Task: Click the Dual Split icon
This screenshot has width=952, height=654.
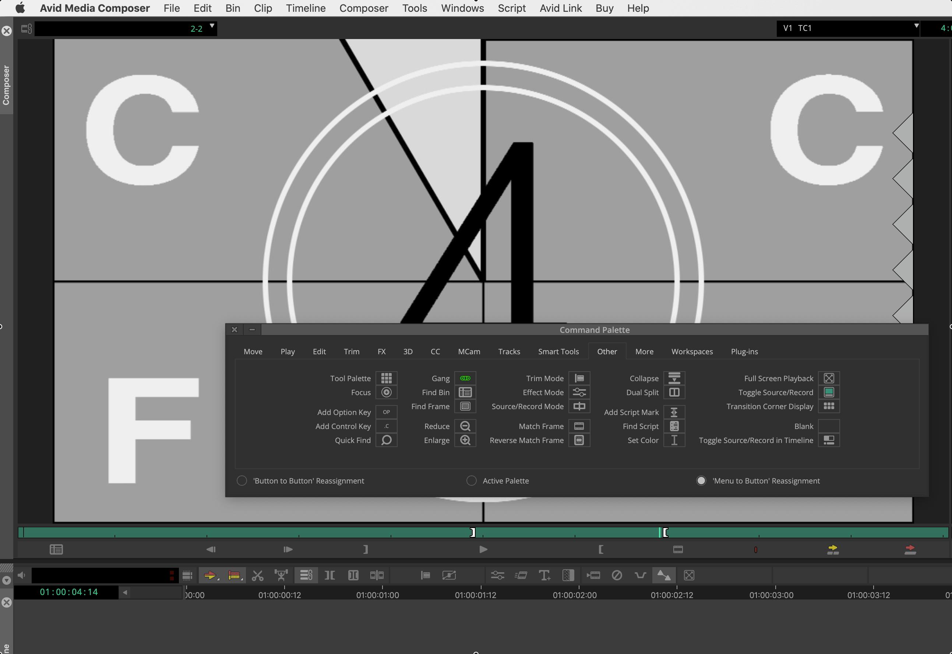Action: pos(674,392)
